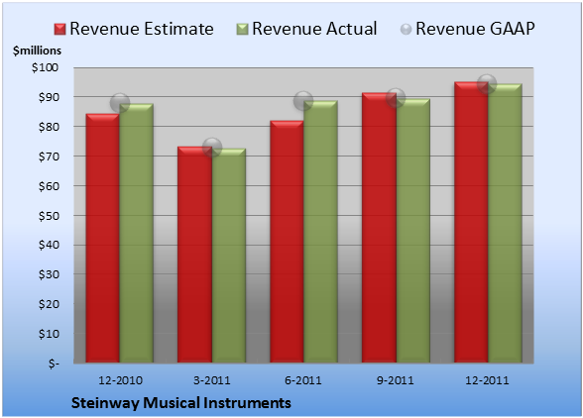Image resolution: width=583 pixels, height=418 pixels.
Task: Click the GAAP marker above 12-2011
Action: [x=487, y=83]
